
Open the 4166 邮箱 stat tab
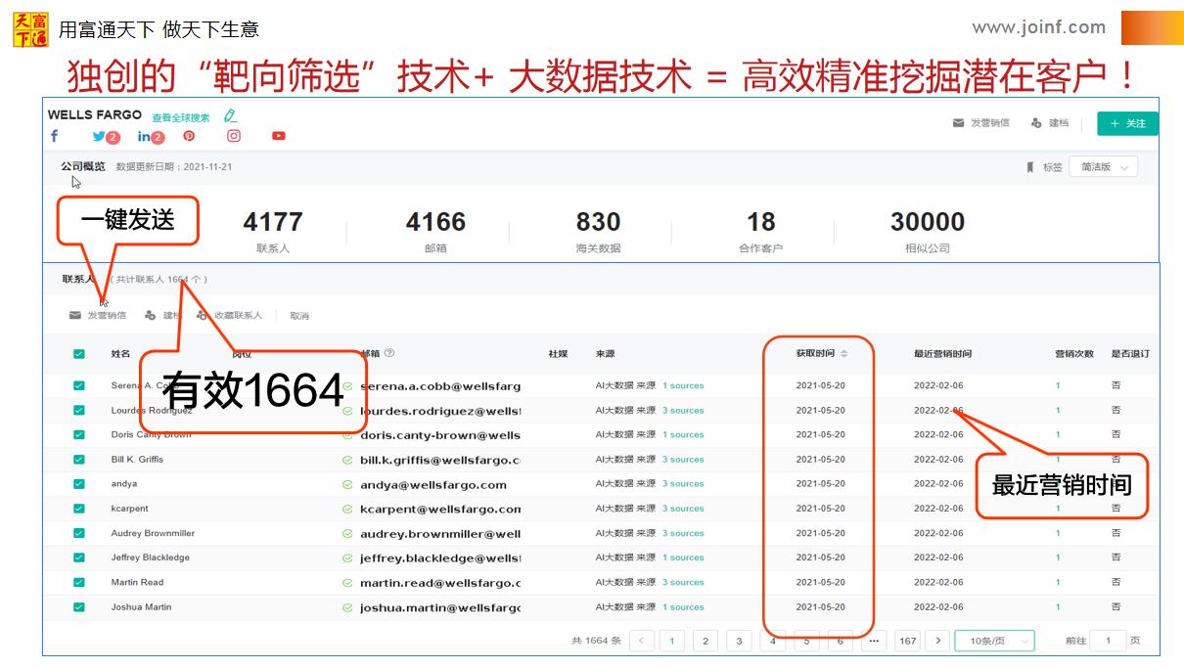(x=435, y=233)
